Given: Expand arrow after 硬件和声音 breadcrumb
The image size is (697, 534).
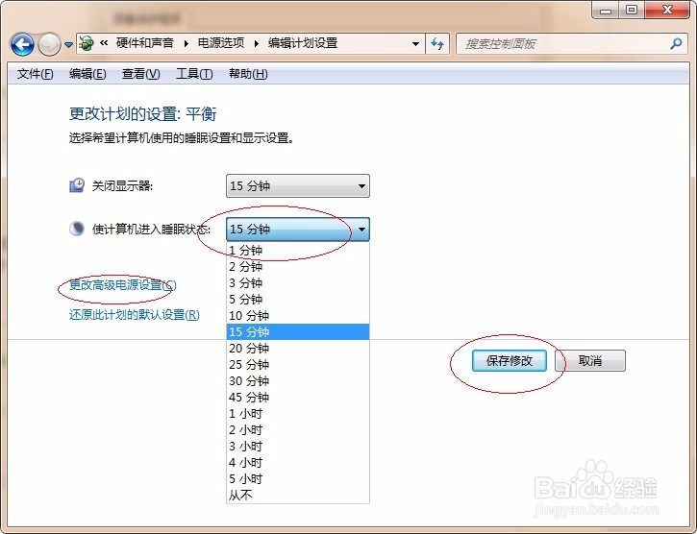Looking at the screenshot, I should click(x=186, y=43).
